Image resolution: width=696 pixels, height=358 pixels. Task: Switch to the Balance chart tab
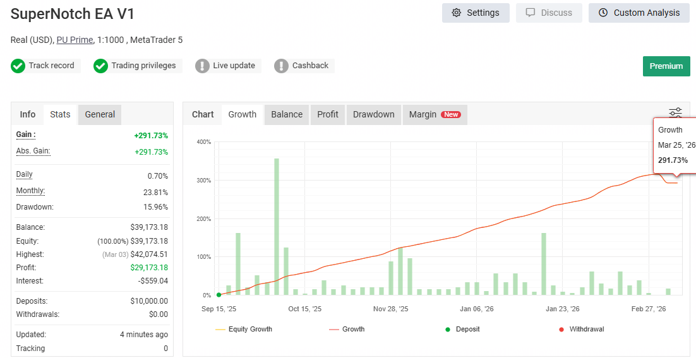pyautogui.click(x=287, y=114)
